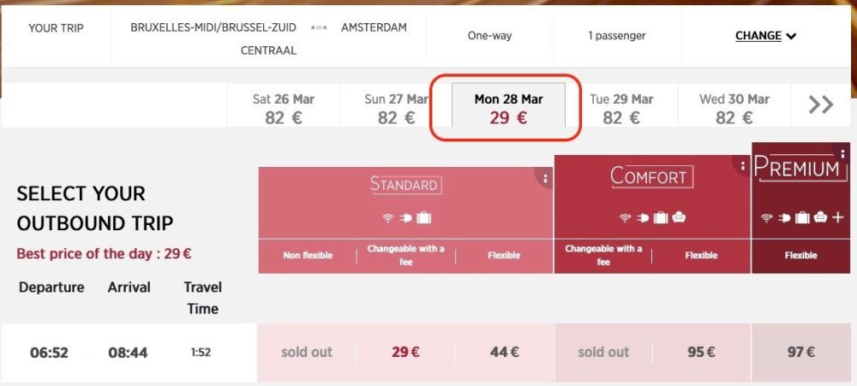Select Tue 29 Mar date tab
This screenshot has height=386, width=857.
tap(621, 109)
